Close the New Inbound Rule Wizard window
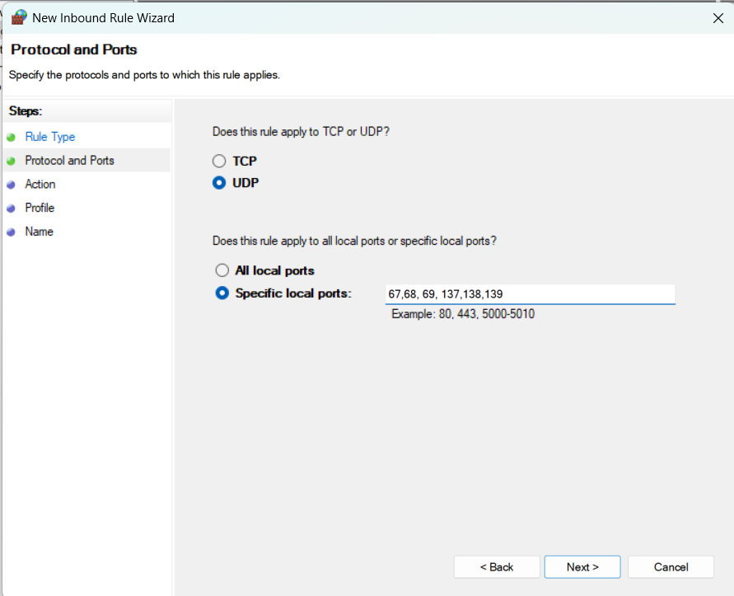The width and height of the screenshot is (734, 596). tap(717, 17)
